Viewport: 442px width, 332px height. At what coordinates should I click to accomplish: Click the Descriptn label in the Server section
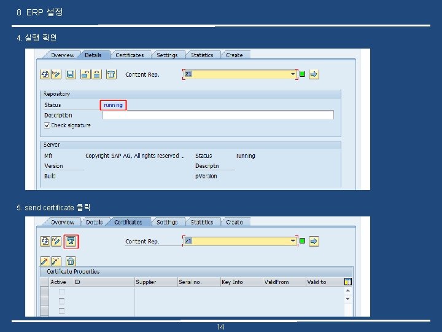point(207,166)
